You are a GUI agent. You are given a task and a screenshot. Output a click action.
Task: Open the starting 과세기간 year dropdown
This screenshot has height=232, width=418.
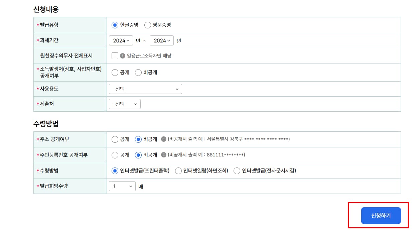tap(121, 40)
